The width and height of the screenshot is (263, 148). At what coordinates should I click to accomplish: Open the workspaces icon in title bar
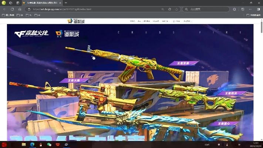click(x=11, y=3)
